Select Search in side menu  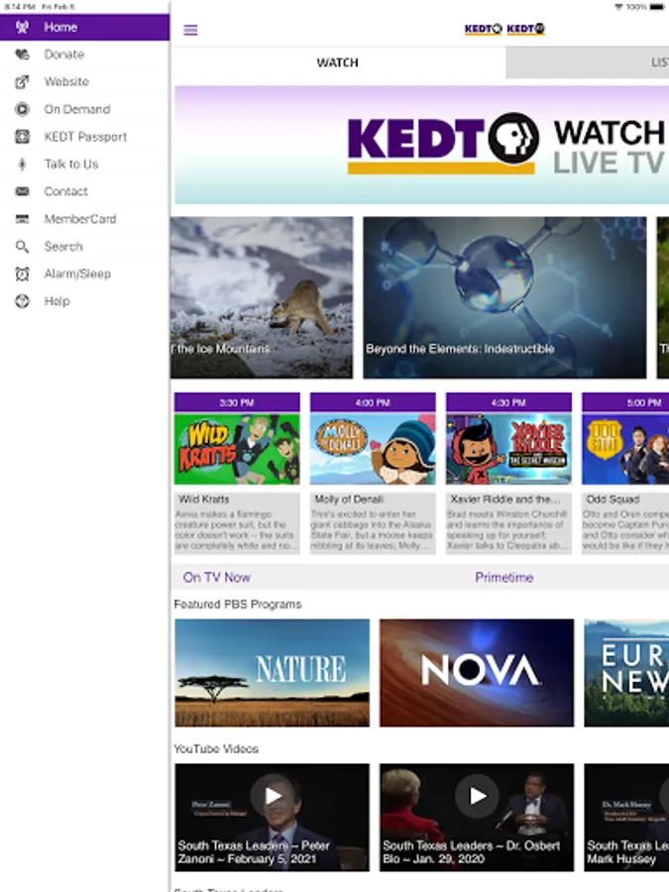click(x=85, y=247)
